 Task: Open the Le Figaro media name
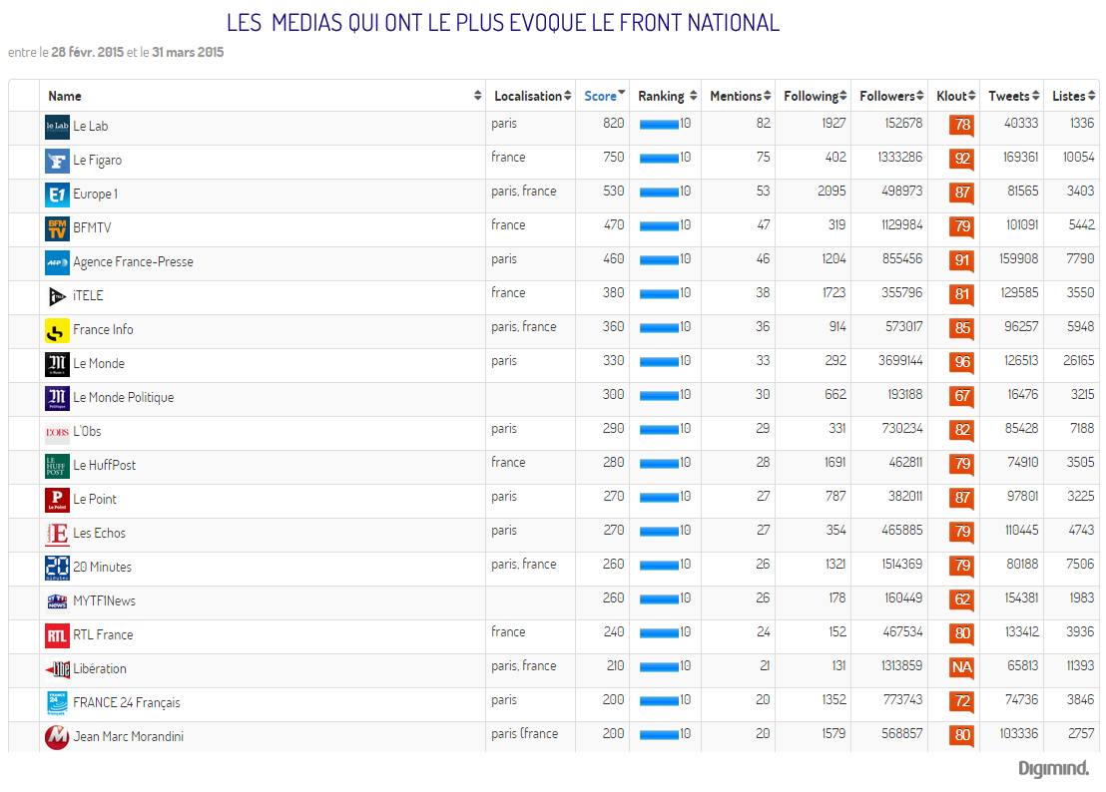pyautogui.click(x=98, y=161)
